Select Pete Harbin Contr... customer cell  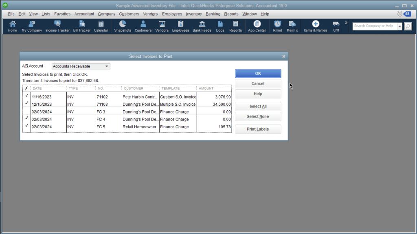pyautogui.click(x=140, y=97)
